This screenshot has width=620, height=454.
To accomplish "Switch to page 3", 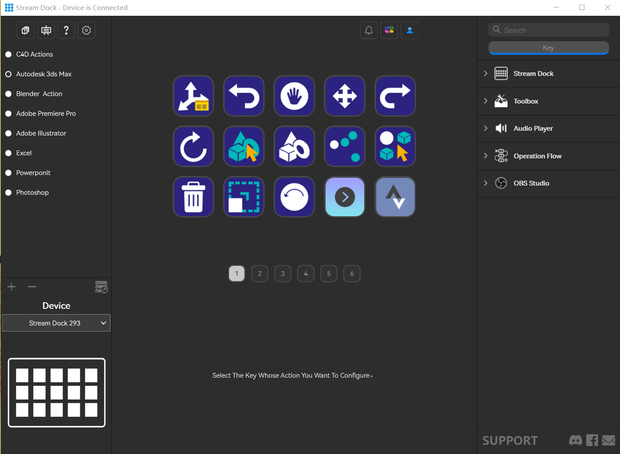I will (283, 274).
